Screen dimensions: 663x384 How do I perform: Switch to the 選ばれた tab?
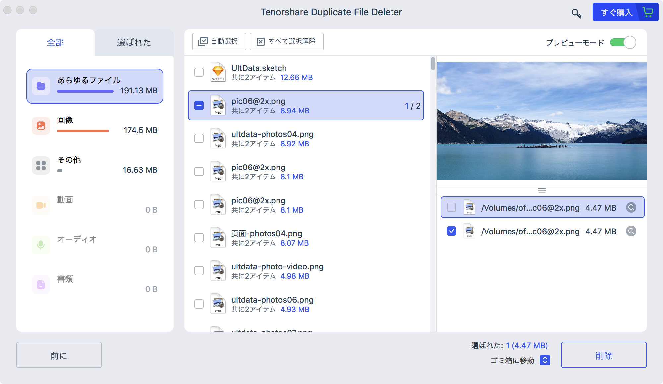[x=134, y=42]
